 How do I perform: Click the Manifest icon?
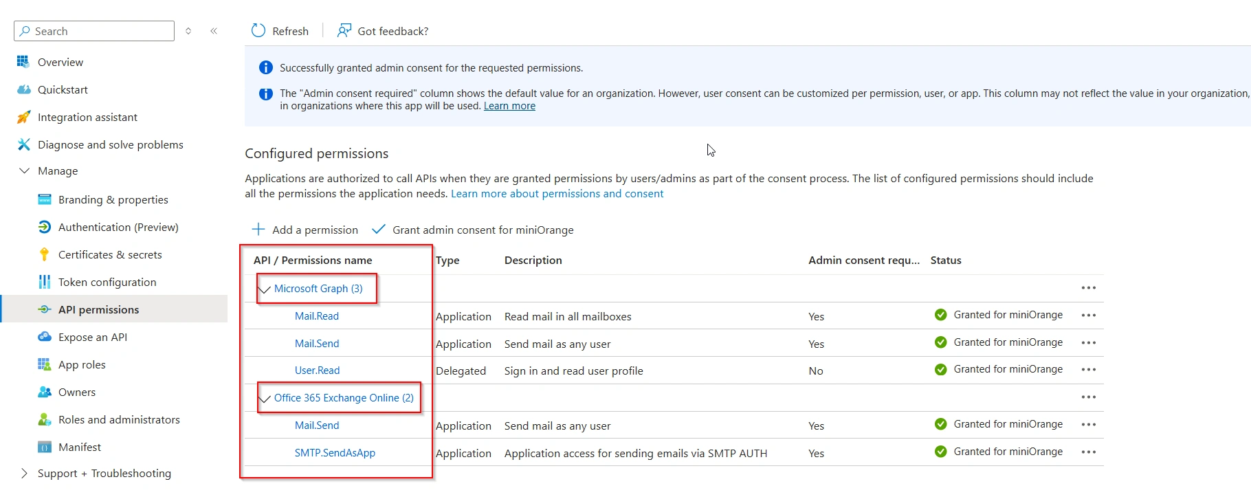[45, 447]
